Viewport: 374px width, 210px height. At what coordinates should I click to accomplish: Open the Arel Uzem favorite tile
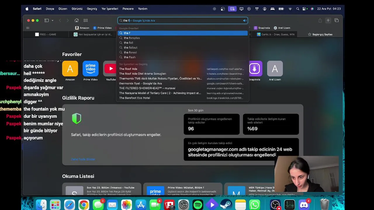[275, 69]
